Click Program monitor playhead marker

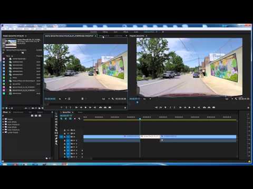point(137,102)
